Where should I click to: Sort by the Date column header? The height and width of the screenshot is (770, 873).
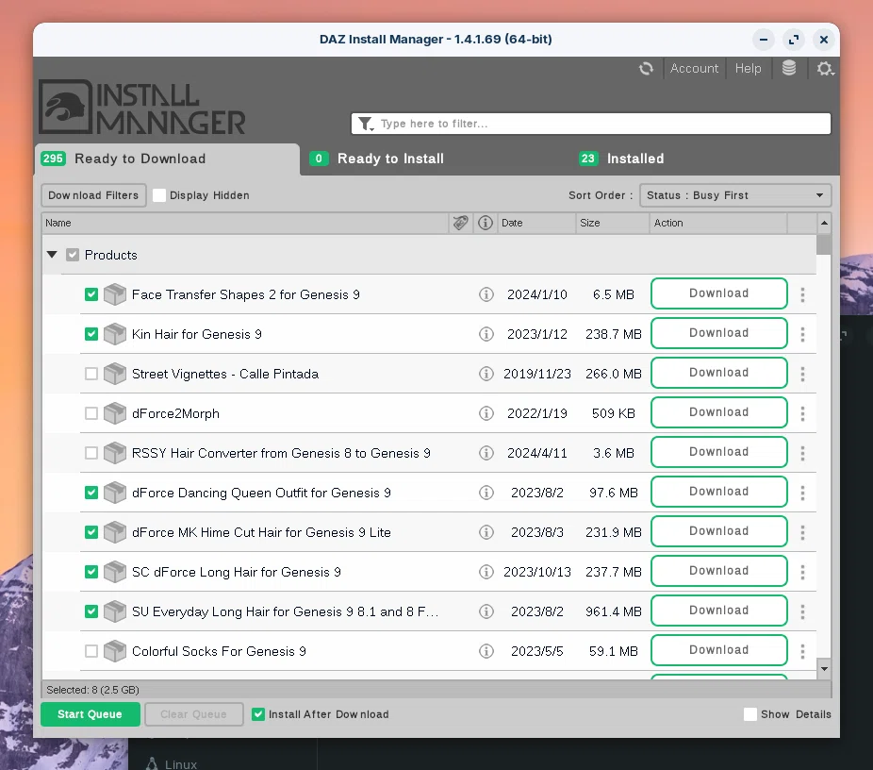535,223
